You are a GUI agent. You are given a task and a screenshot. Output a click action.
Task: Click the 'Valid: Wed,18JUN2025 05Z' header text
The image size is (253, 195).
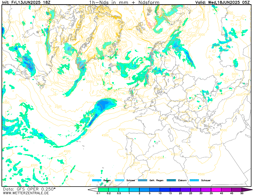point(222,2)
